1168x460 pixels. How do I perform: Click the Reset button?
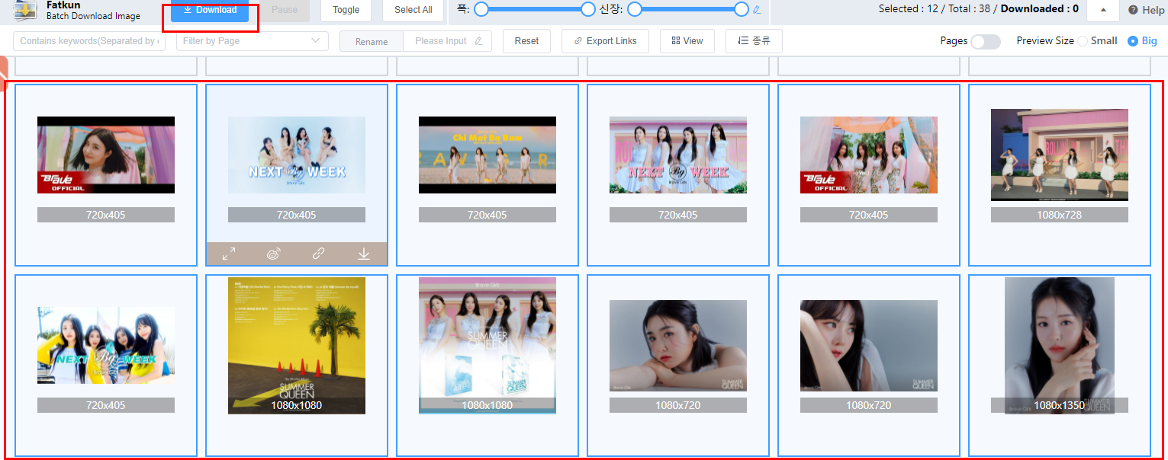point(526,41)
